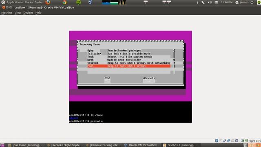Screen dimensions: 261x147
Task: Open the power session menu icon
Action: (x=252, y=2)
